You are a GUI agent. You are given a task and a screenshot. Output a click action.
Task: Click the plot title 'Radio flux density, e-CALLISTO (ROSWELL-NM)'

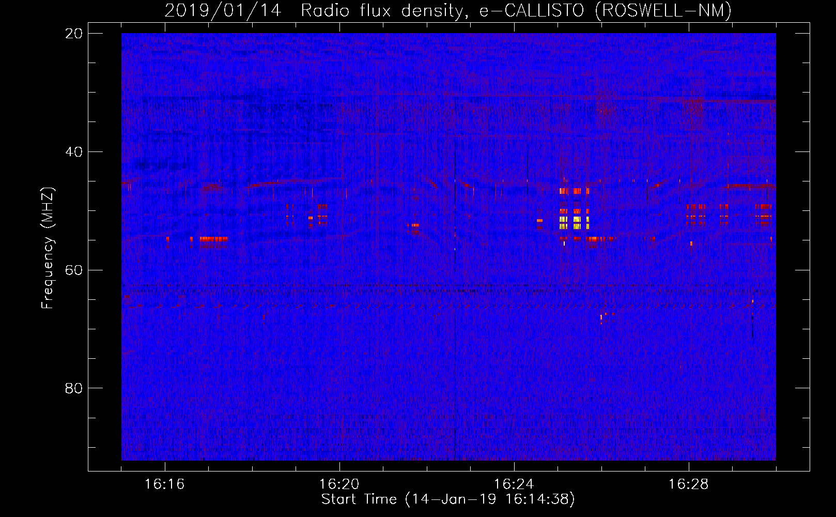(x=516, y=10)
